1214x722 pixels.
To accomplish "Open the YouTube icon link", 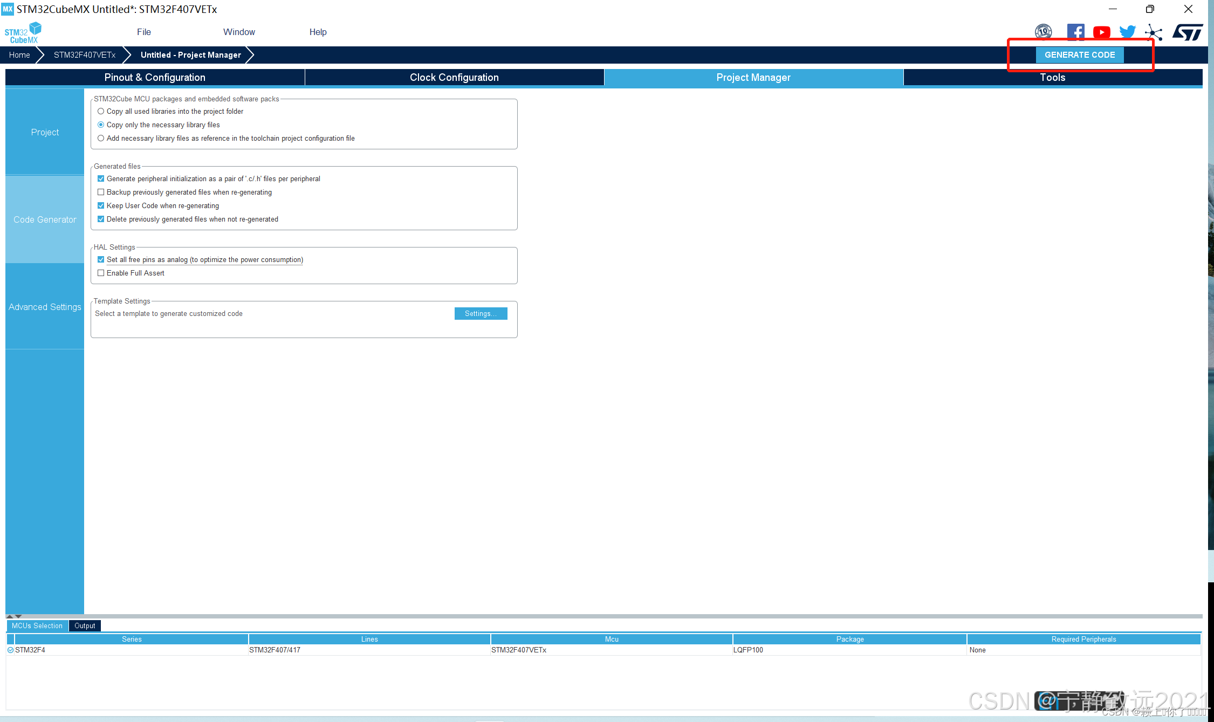I will click(x=1101, y=32).
